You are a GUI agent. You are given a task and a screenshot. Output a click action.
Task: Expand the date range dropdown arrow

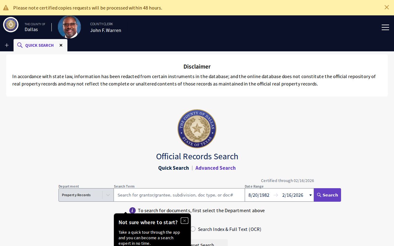(x=310, y=195)
